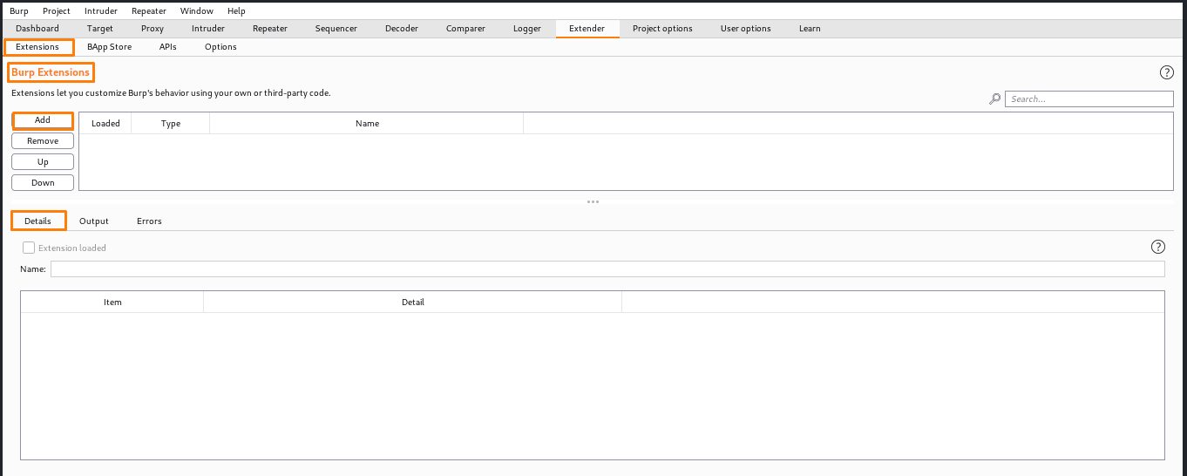Open the Project menu
The width and height of the screenshot is (1187, 476).
coord(57,10)
